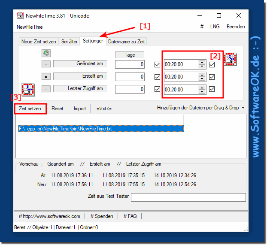Viewport: 267px width, 245px height.
Task: Toggle the time checkbox after Letzter Zugriff time
Action: 212,89
